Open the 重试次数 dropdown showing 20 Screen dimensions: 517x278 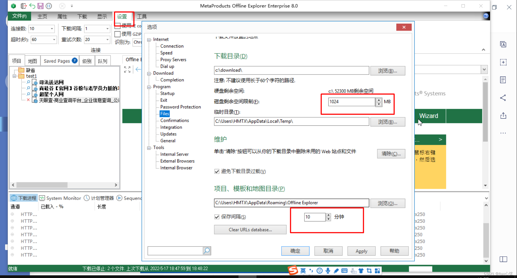[x=107, y=40]
